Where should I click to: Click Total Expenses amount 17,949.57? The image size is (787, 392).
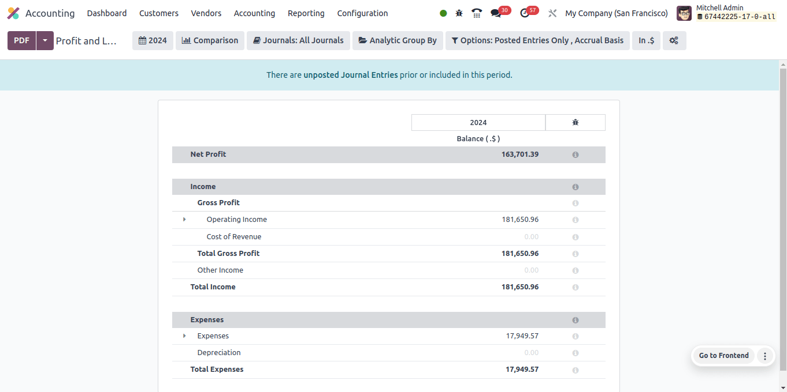522,370
